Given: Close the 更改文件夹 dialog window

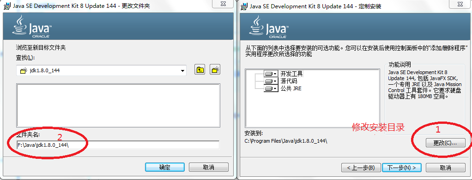Looking at the screenshot, I should 224,4.
